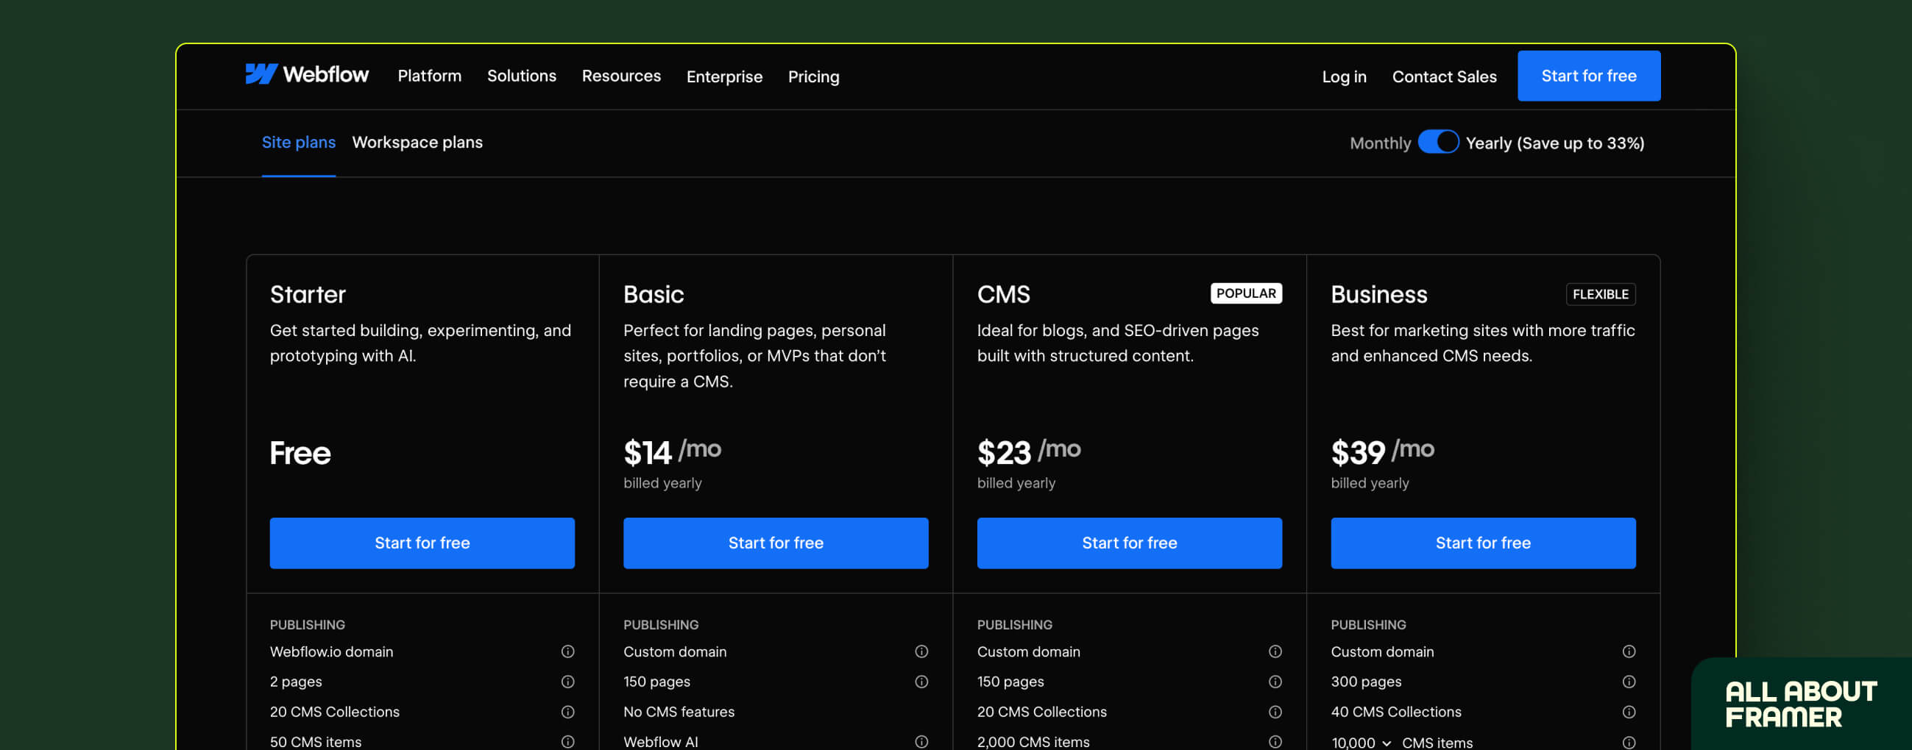Open info for Custom domain under Basic
This screenshot has height=750, width=1912.
point(921,651)
